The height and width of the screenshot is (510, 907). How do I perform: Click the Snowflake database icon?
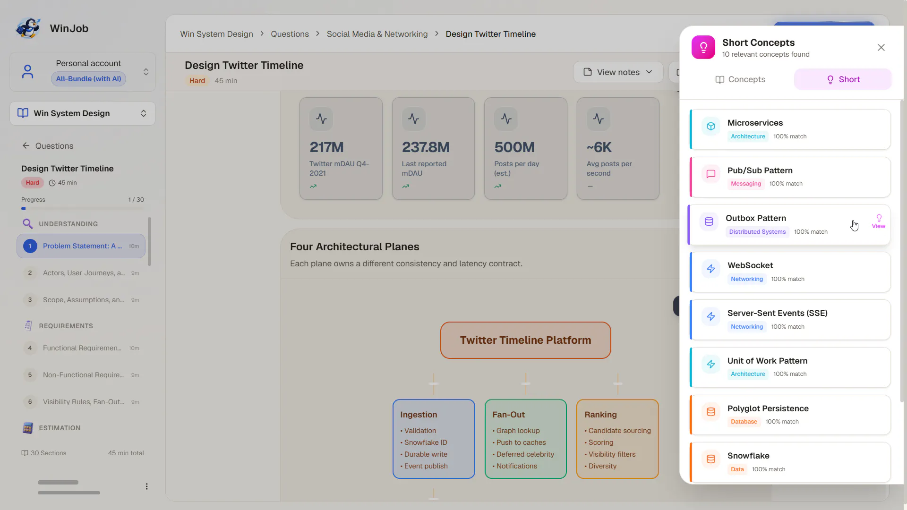(711, 459)
